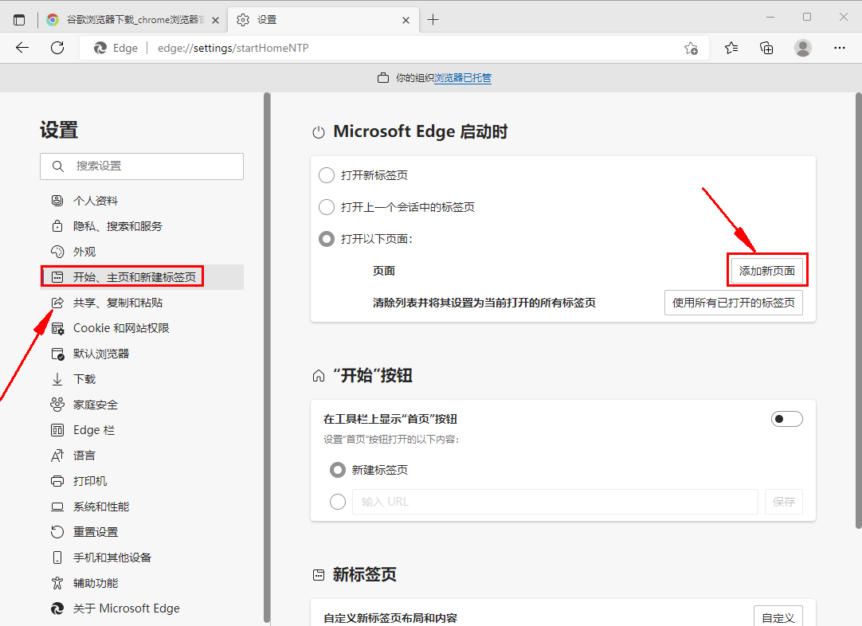Toggle "在工具栏上显示首页按钮" switch
This screenshot has width=862, height=626.
[x=786, y=419]
